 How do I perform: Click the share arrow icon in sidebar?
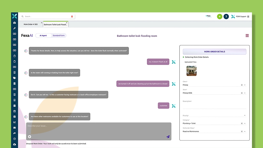coord(14,133)
